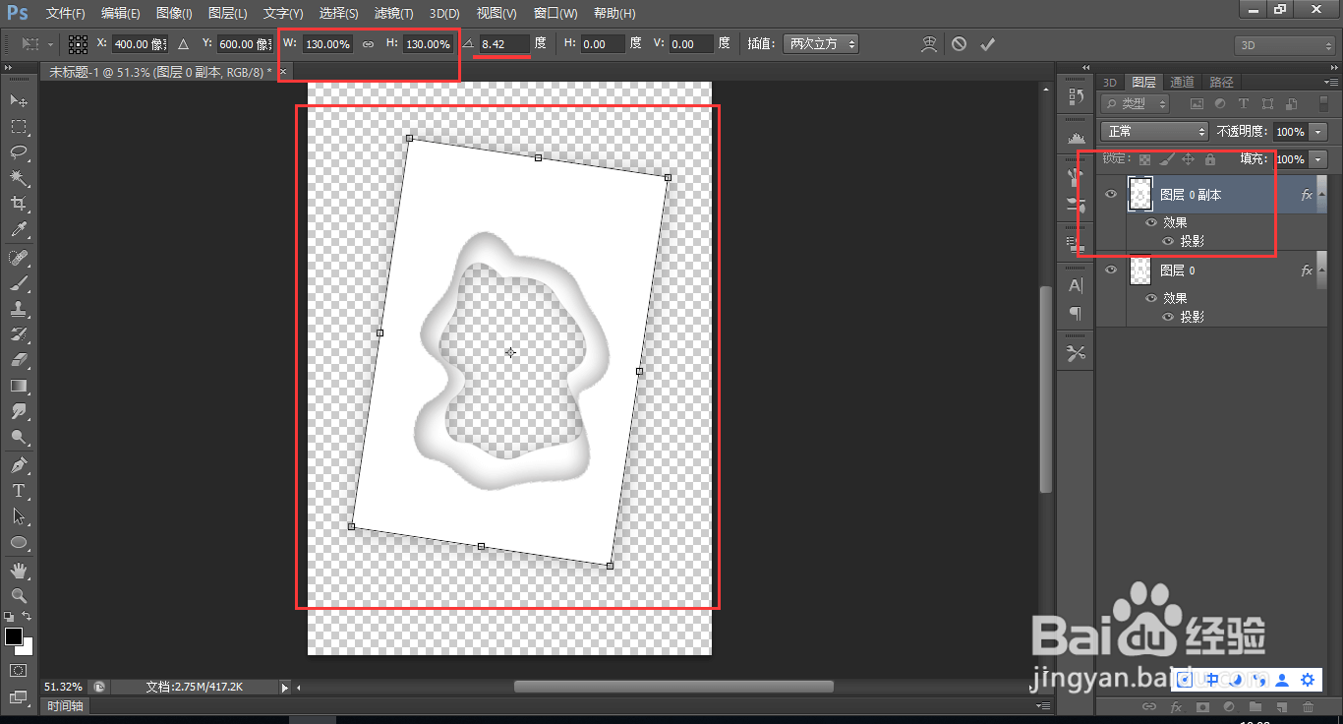Toggle link between width and height
Screen dimensions: 1343x724
(x=368, y=44)
